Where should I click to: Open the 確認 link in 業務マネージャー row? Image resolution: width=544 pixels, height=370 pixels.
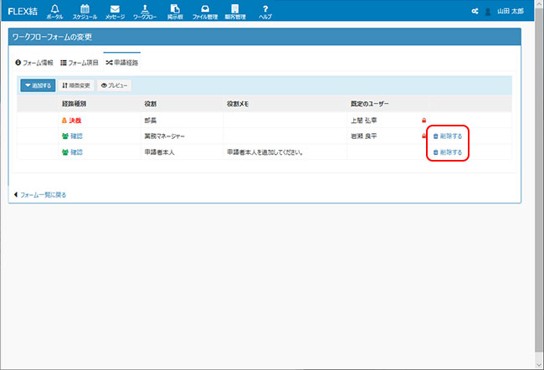[x=77, y=136]
